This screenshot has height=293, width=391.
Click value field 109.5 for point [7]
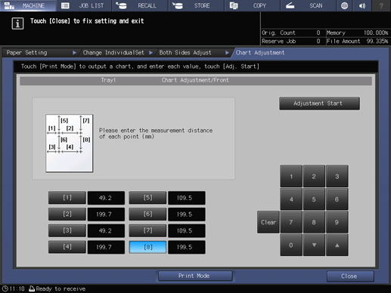point(187,230)
